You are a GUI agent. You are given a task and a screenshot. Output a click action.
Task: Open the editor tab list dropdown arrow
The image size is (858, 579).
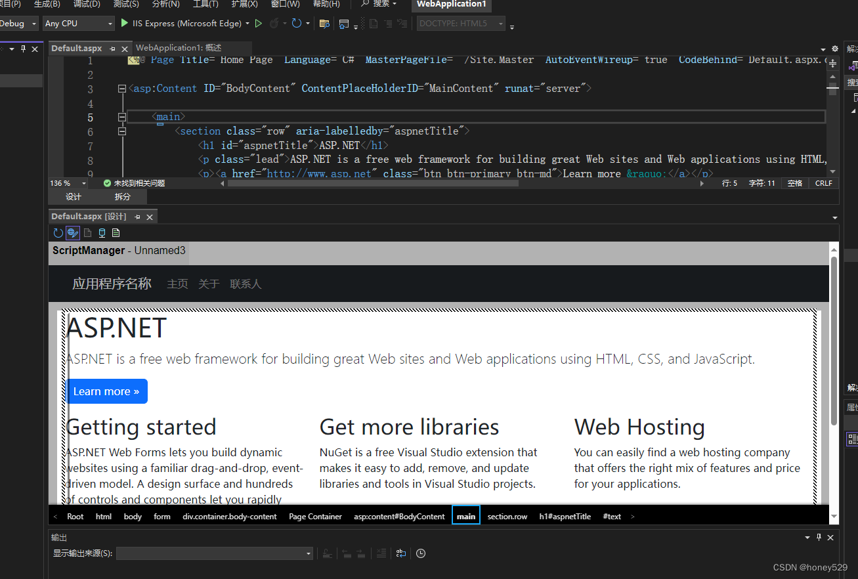point(825,49)
